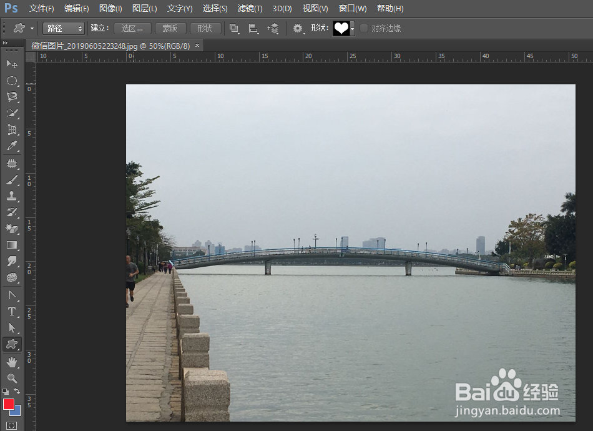Swap foreground and background colors
The image size is (593, 431).
click(x=17, y=391)
